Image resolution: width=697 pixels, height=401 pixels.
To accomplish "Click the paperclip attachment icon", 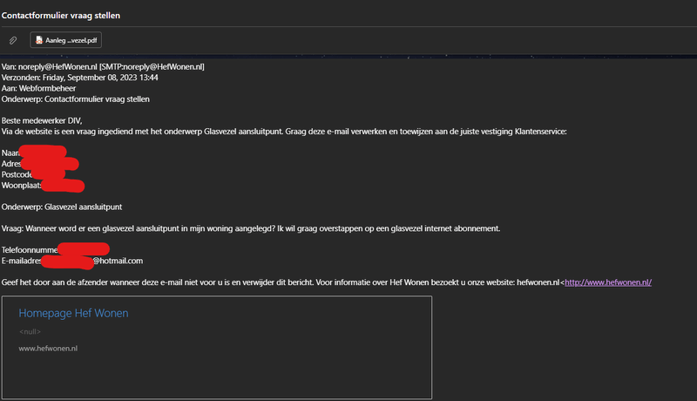I will click(13, 40).
